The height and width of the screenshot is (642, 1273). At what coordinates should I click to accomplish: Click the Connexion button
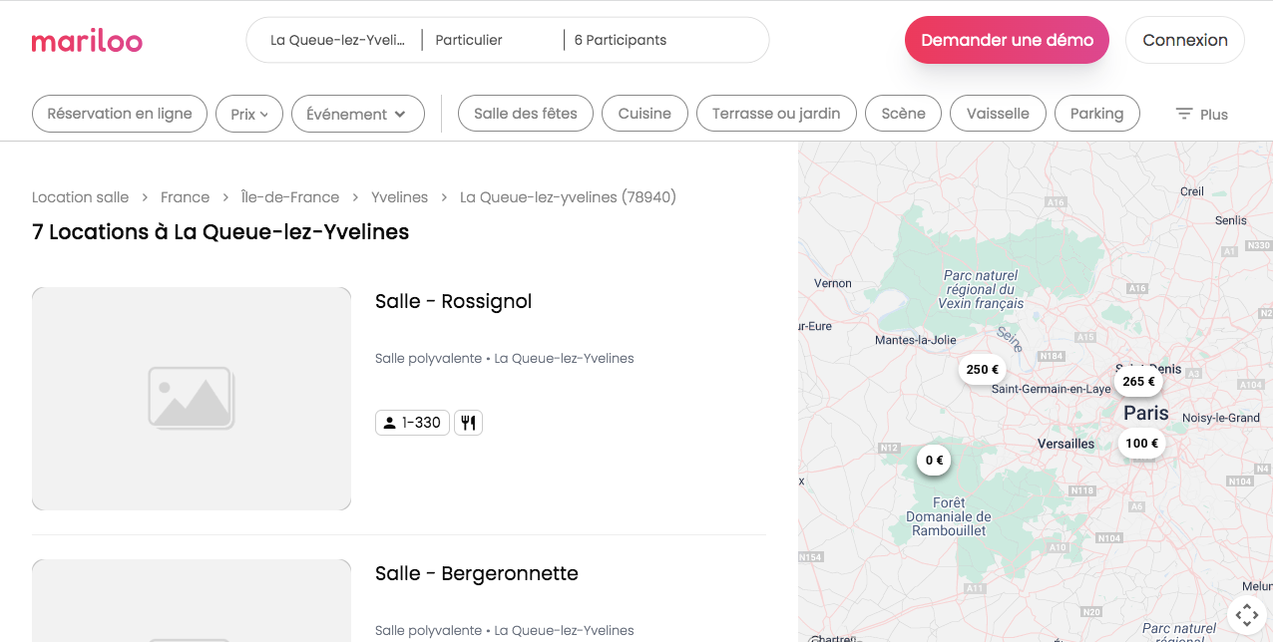[1184, 40]
